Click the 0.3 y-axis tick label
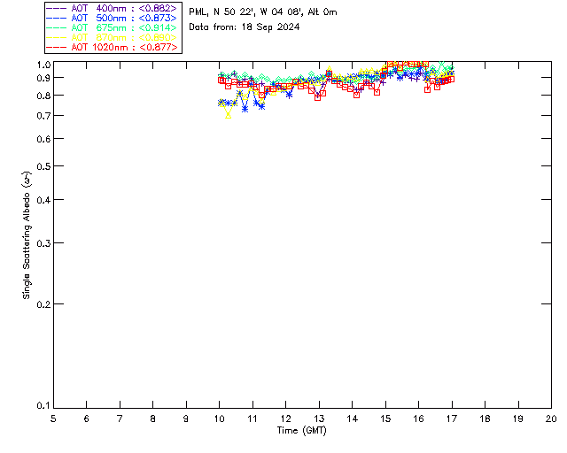567x453 pixels. [x=43, y=243]
